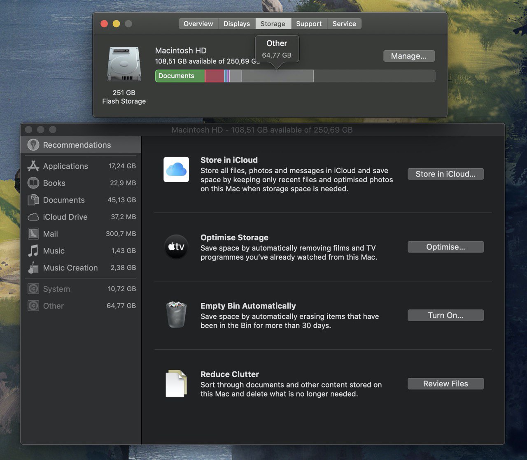Click the Apple TV icon
The image size is (527, 460).
point(176,247)
